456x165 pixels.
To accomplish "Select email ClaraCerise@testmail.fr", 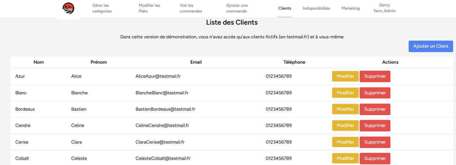I will point(160,142).
